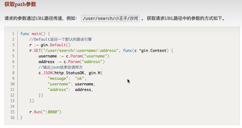
Task: Click the func main() declaration line
Action: coord(35,34)
